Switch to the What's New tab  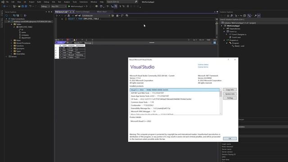click(102, 12)
